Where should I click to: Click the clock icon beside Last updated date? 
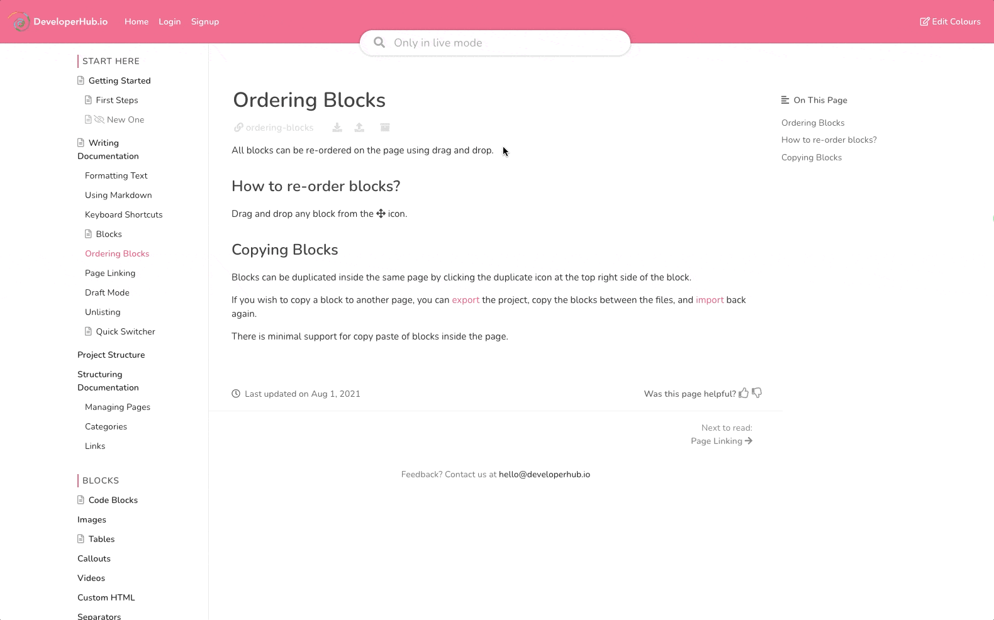click(x=236, y=393)
